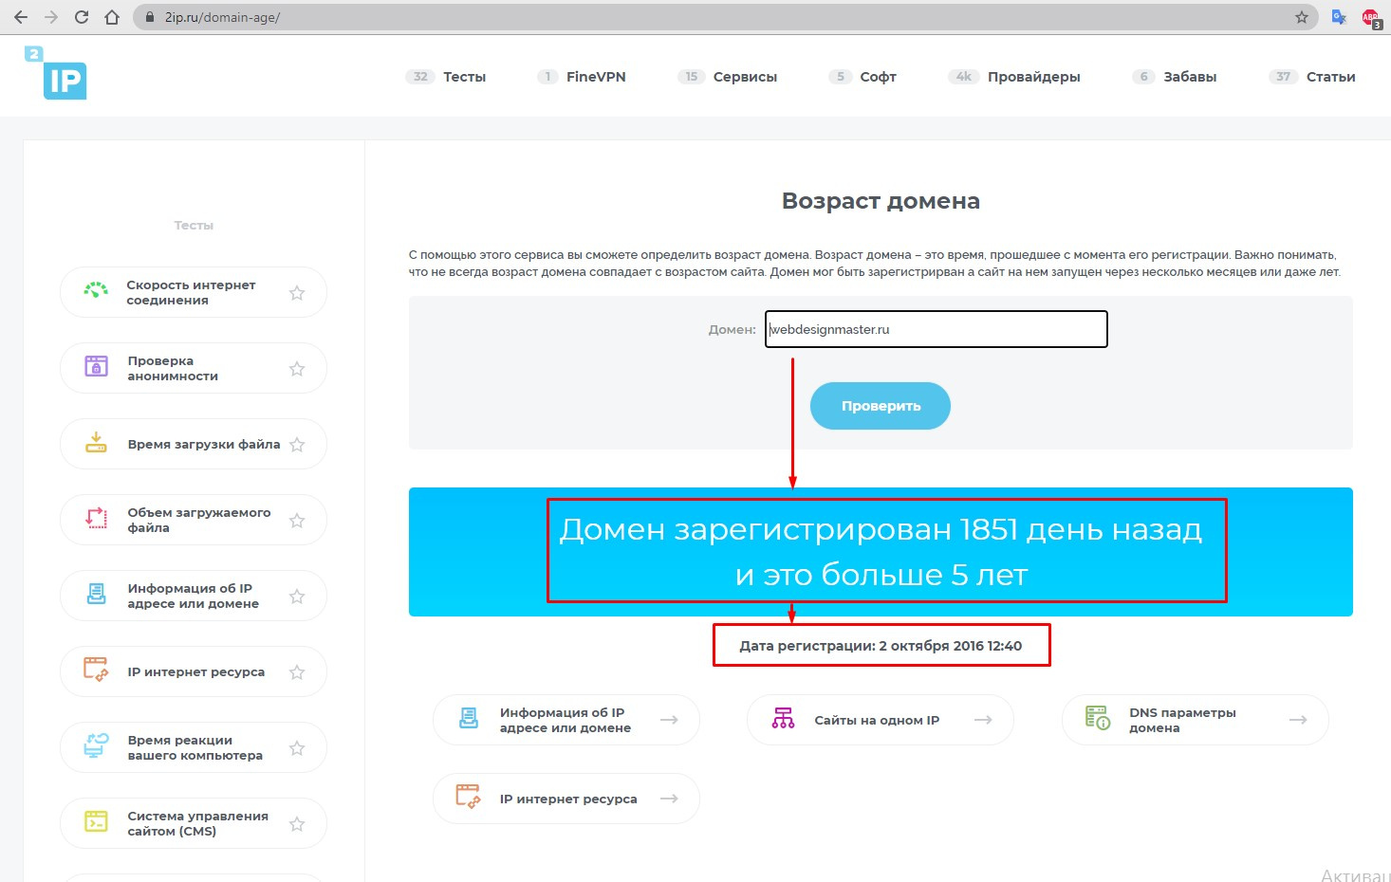The image size is (1391, 882).
Task: Click the browser address bar URL
Action: (222, 17)
